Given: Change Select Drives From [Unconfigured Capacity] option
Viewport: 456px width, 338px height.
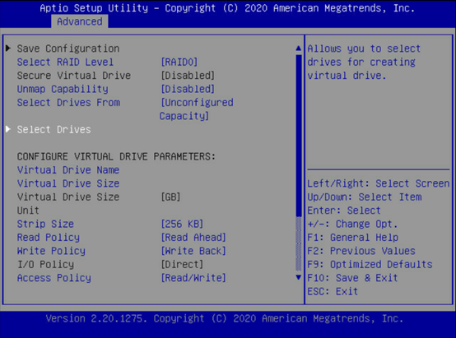Looking at the screenshot, I should [197, 109].
